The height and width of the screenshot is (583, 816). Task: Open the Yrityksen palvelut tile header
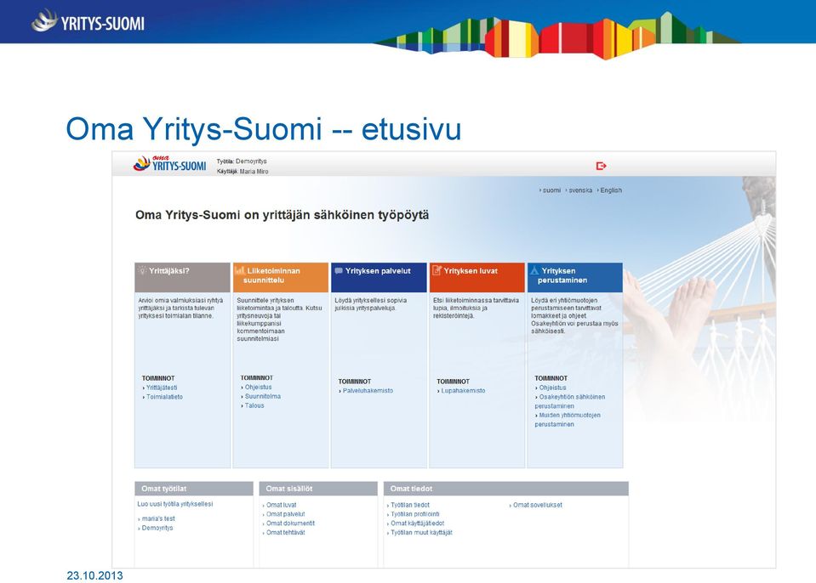click(379, 277)
